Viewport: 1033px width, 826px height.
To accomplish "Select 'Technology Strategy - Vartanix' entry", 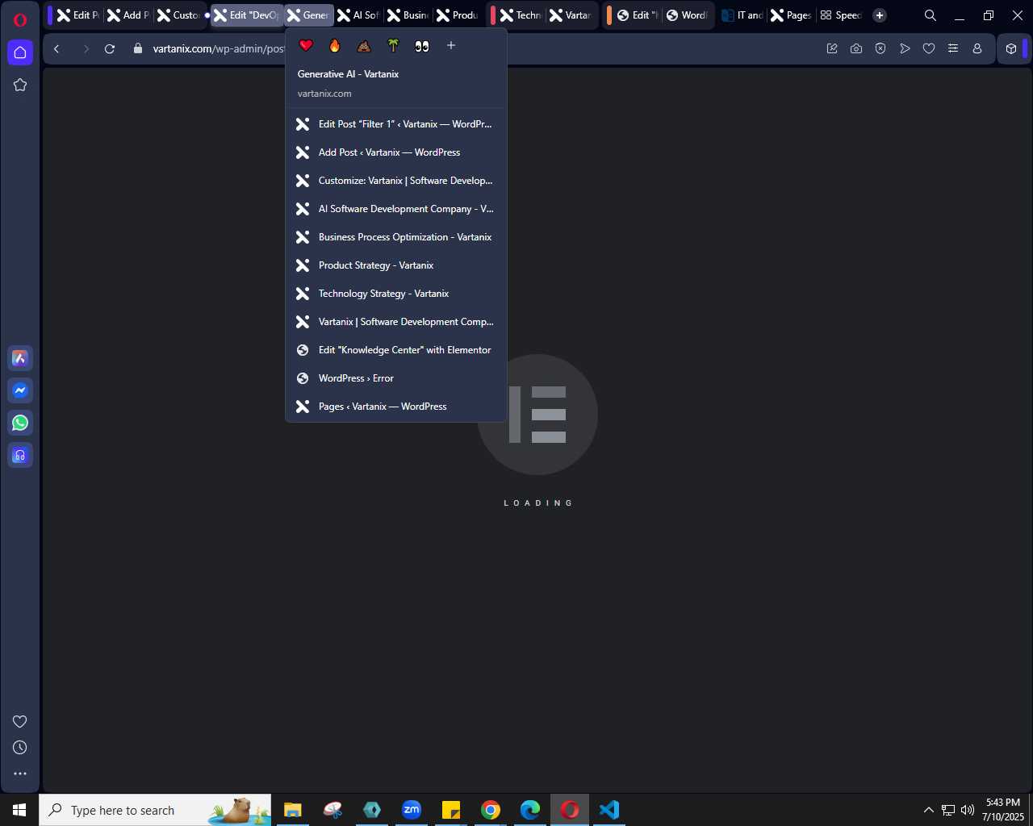I will [396, 294].
